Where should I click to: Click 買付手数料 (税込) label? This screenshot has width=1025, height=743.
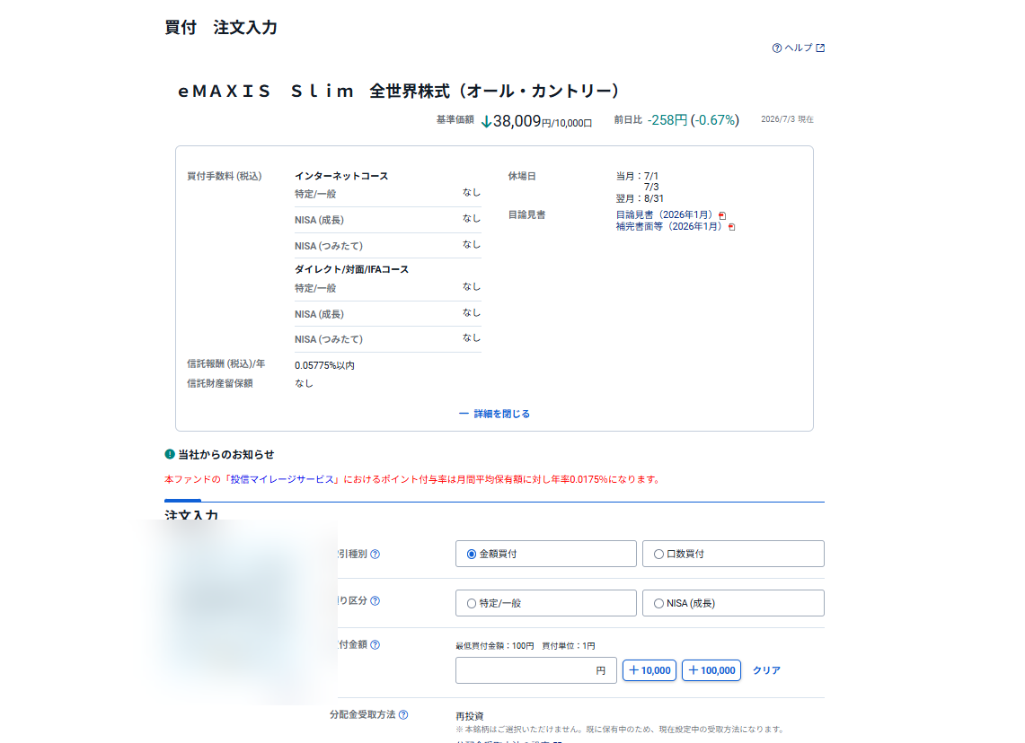pyautogui.click(x=225, y=176)
